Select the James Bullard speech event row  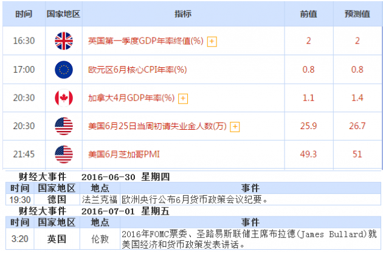(250, 239)
